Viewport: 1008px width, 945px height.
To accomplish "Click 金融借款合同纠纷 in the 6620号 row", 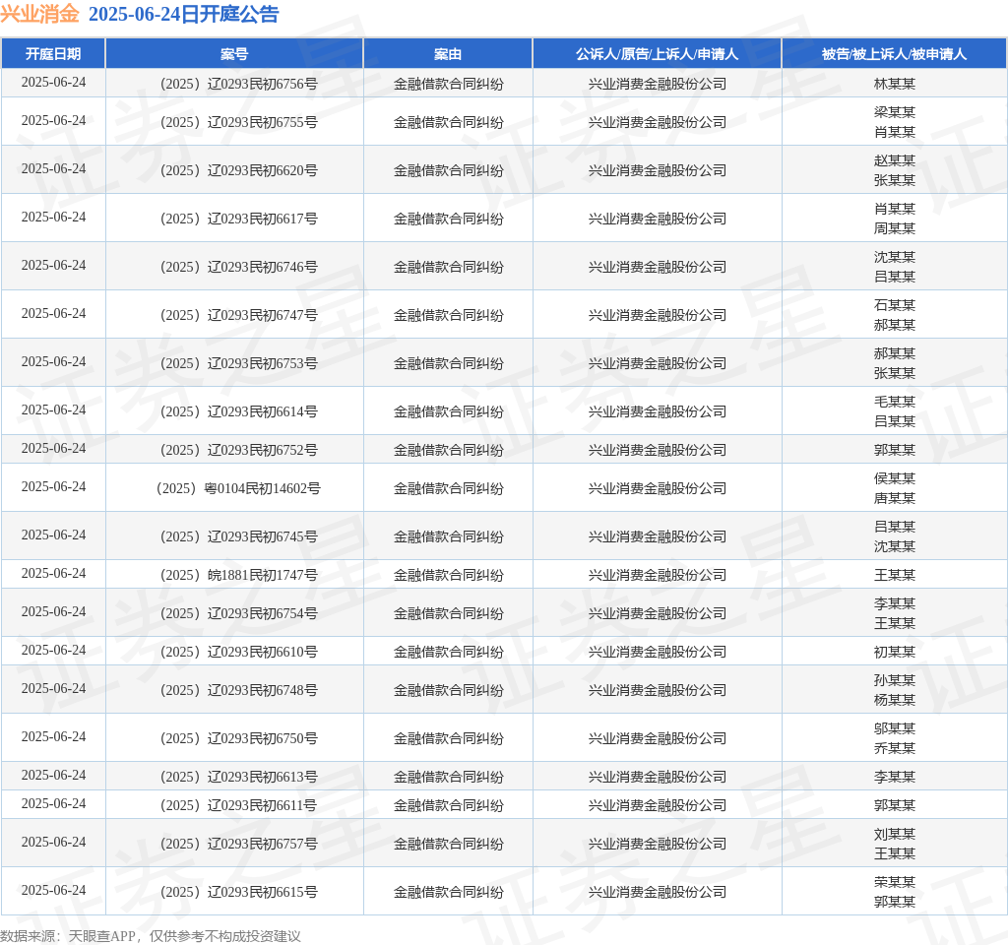I will pos(448,170).
